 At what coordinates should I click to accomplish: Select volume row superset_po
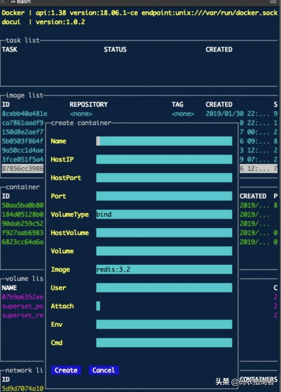coord(23,306)
